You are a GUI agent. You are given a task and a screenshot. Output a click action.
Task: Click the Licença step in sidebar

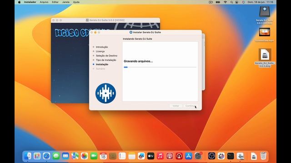[100, 51]
